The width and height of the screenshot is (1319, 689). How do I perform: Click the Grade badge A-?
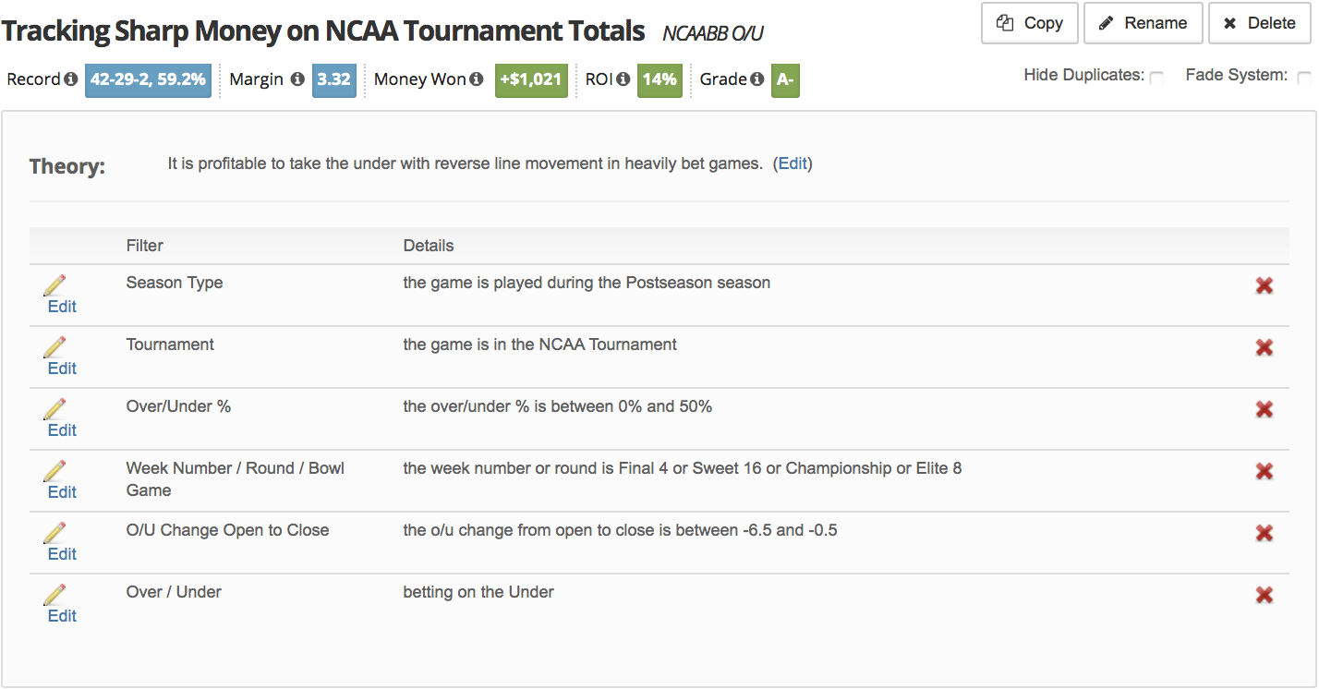[x=785, y=79]
